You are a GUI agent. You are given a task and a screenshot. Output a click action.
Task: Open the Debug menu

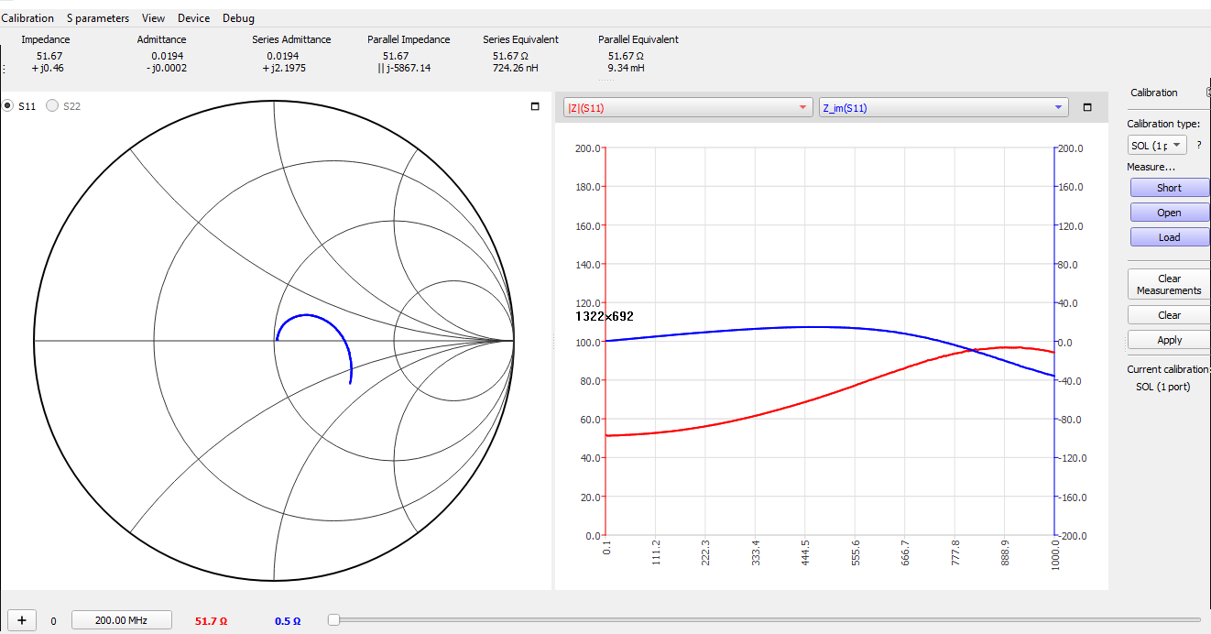click(238, 18)
